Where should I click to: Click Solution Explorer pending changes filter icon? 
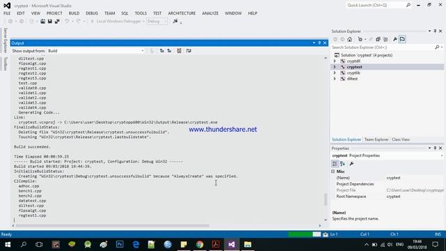click(360, 39)
